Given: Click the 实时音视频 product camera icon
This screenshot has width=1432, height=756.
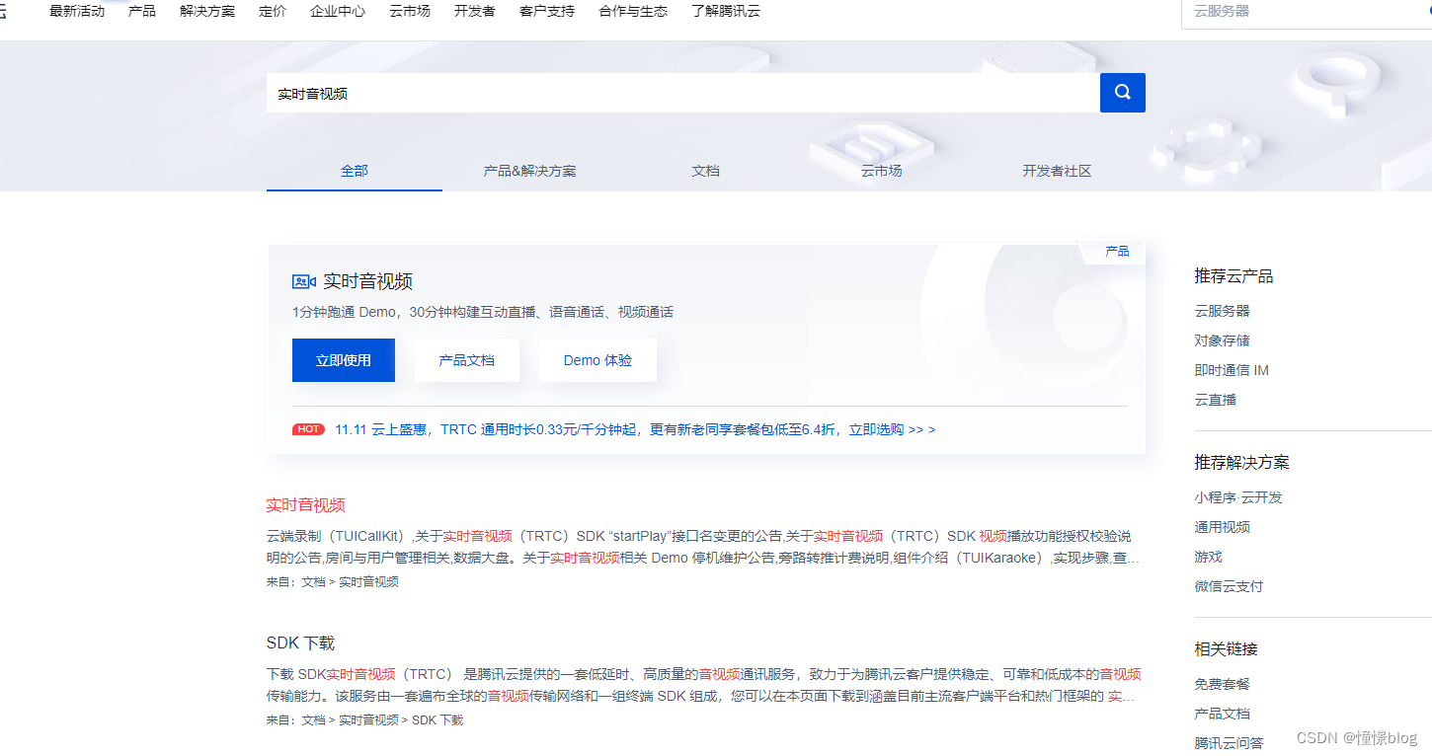Looking at the screenshot, I should click(x=303, y=281).
